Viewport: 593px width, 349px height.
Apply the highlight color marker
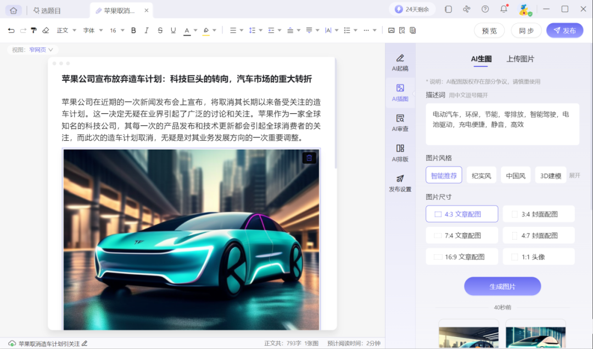[x=206, y=31]
